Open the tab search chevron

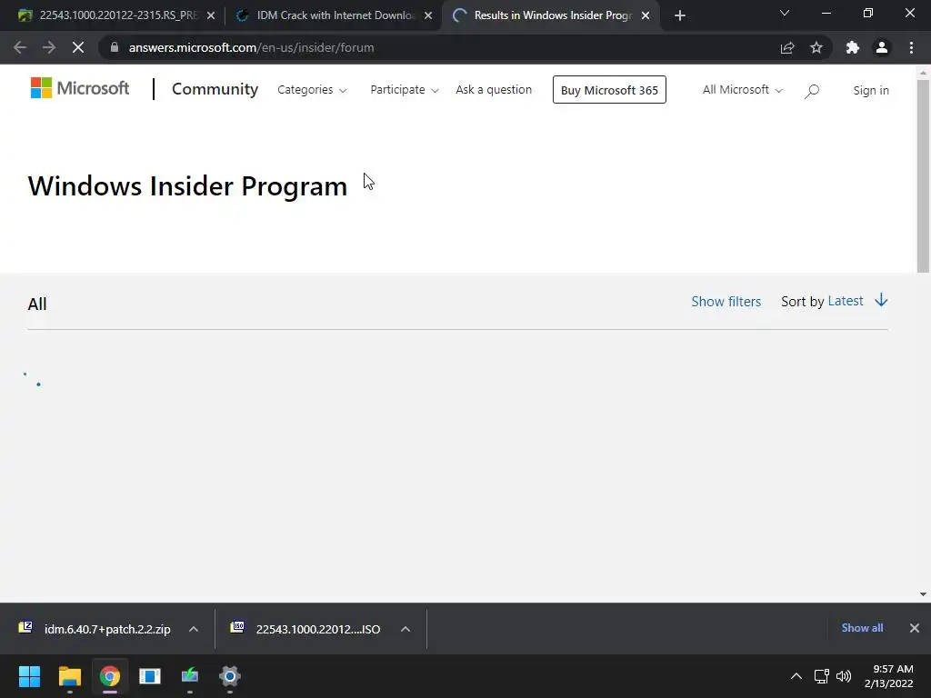[785, 13]
